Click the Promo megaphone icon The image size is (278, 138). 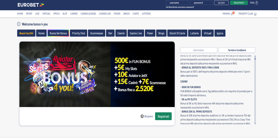232,13
